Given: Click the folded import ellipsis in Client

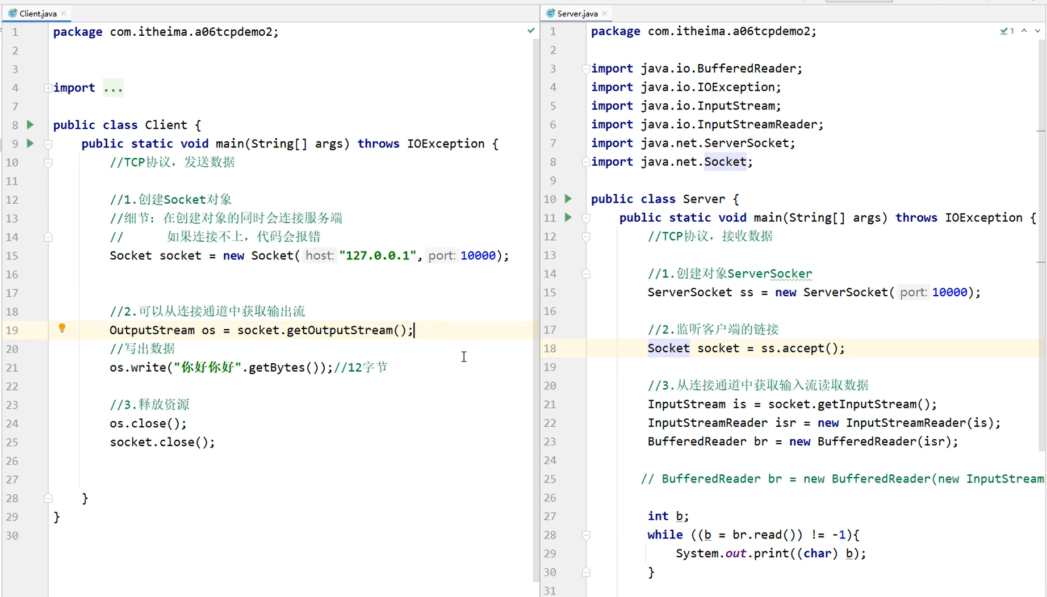Looking at the screenshot, I should [x=113, y=88].
